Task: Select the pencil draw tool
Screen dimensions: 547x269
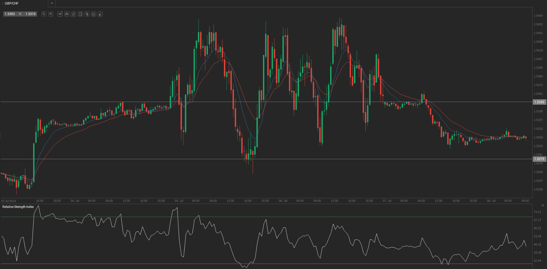Action: click(100, 14)
